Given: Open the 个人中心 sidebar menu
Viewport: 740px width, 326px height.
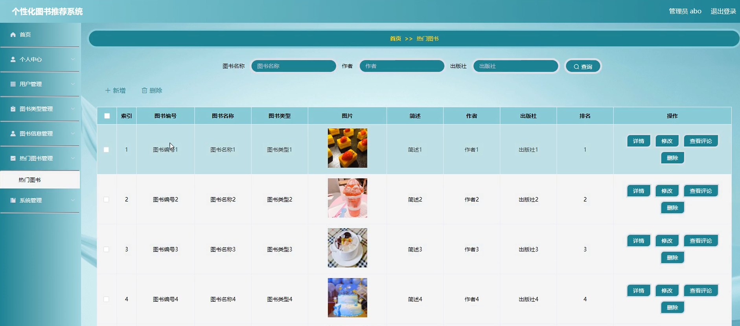Looking at the screenshot, I should point(40,59).
